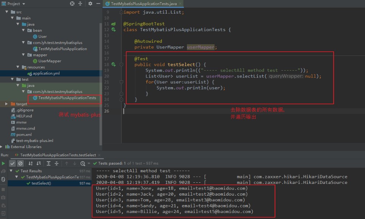Toggle Show Ignored tests filter
Viewport: 365px width, 219px height.
pos(20,163)
